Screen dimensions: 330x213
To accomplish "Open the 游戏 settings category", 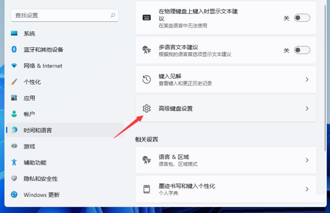I will tap(65, 146).
